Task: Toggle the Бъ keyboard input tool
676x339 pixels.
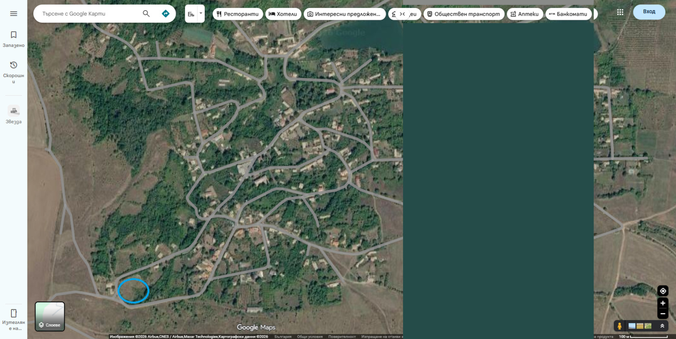Action: tap(191, 14)
